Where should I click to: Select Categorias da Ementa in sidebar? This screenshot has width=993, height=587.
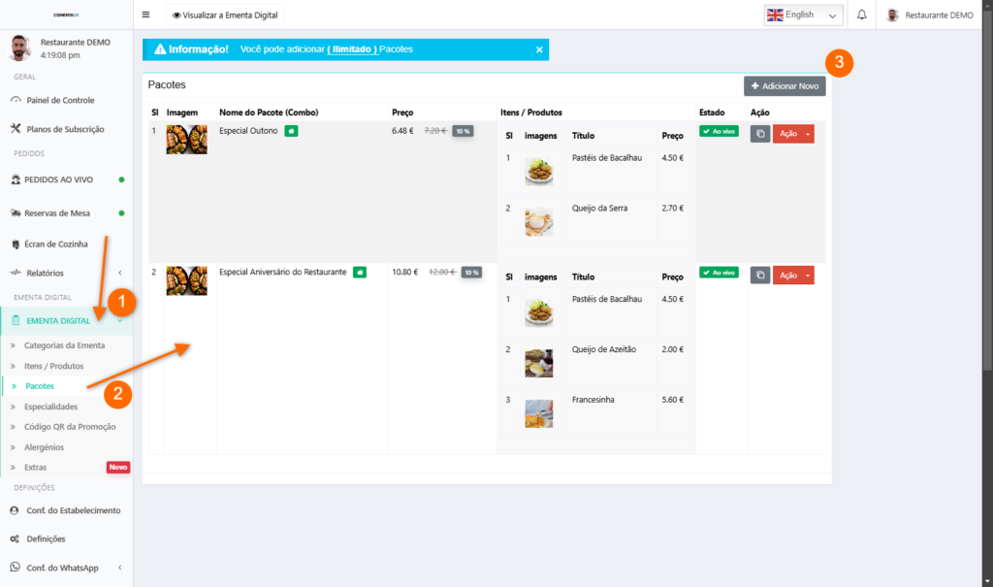64,345
